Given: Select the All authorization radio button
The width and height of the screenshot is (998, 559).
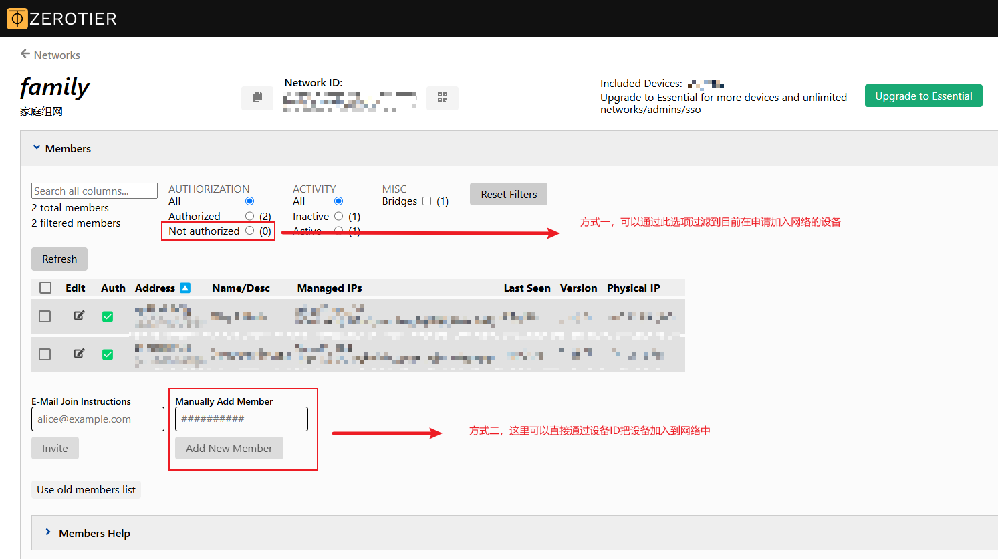Looking at the screenshot, I should (x=249, y=201).
